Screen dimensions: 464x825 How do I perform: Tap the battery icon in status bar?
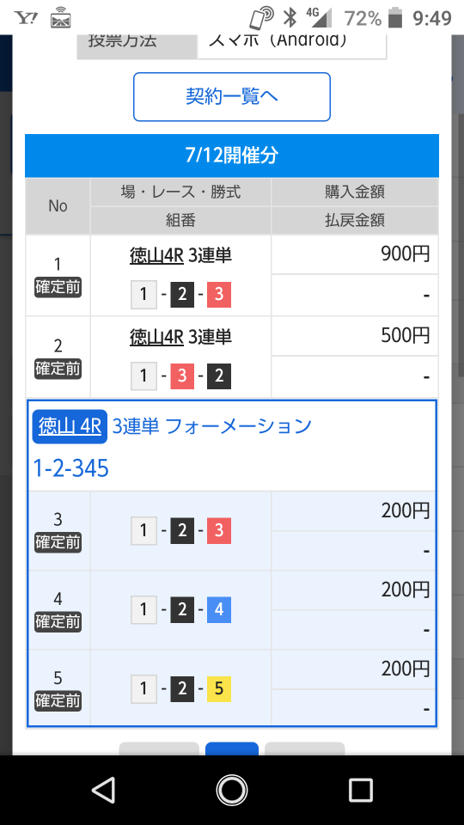pos(395,18)
